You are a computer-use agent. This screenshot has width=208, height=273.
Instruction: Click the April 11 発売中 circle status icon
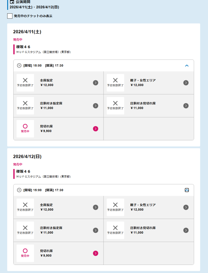pyautogui.click(x=25, y=126)
